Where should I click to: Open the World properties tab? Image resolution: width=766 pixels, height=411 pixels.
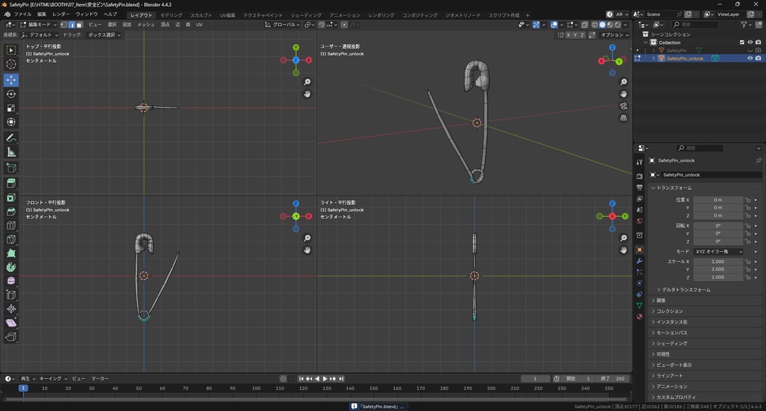[640, 221]
